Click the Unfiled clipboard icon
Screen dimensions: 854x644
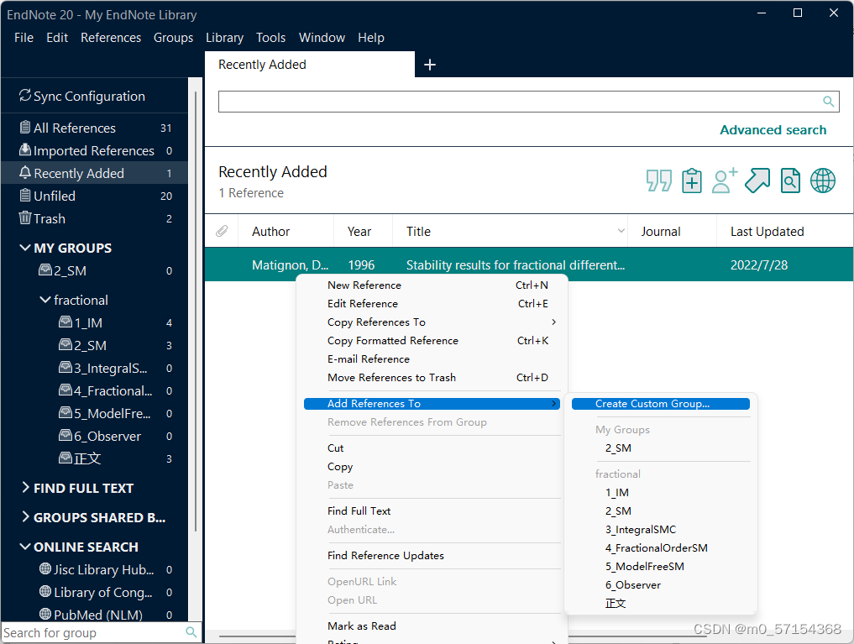click(25, 195)
